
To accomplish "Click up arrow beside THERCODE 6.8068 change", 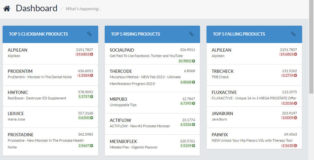I will pos(193,82).
